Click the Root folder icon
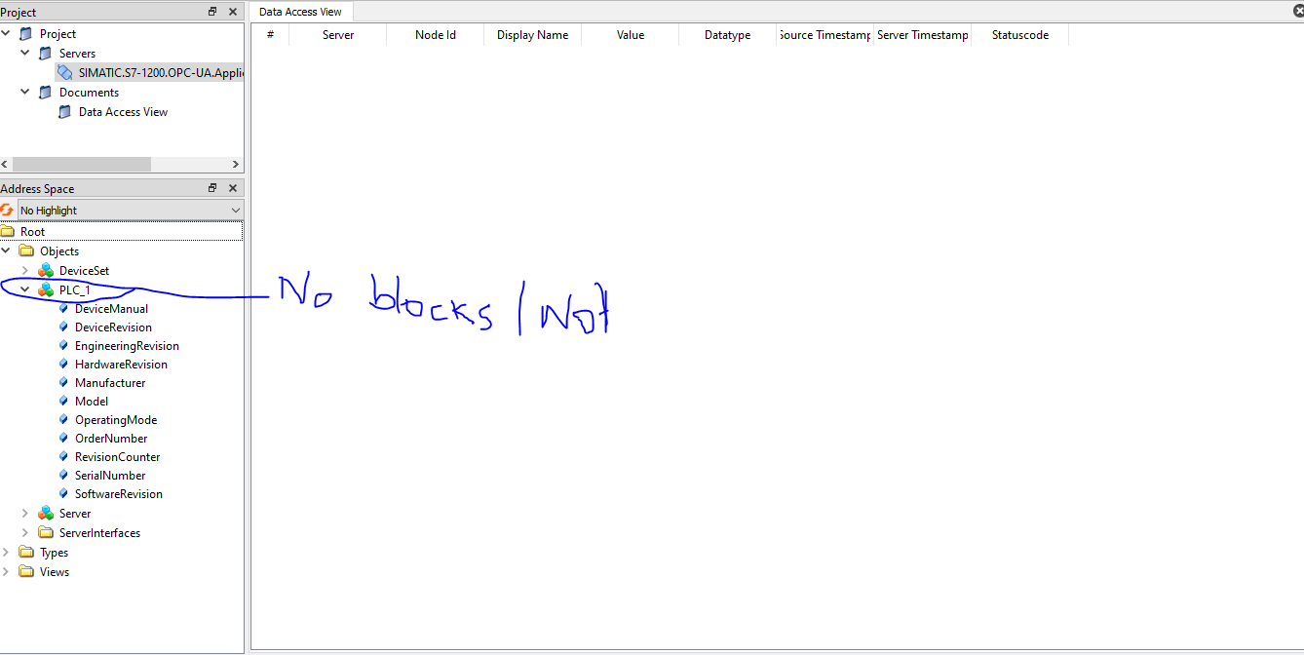 click(8, 232)
